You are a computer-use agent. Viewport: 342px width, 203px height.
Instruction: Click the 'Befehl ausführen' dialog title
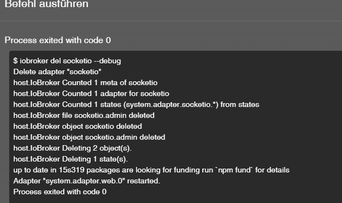[x=46, y=4]
